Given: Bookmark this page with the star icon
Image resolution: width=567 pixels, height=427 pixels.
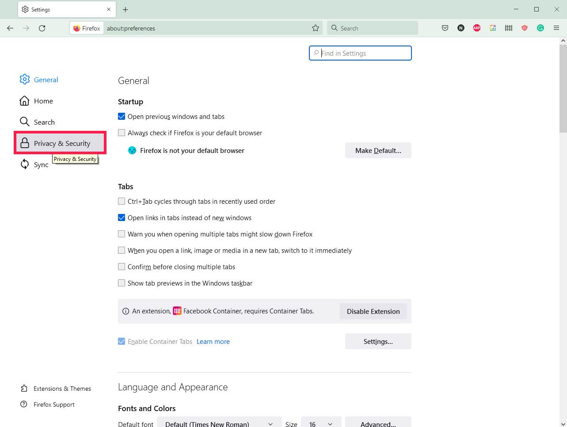Looking at the screenshot, I should (x=316, y=28).
